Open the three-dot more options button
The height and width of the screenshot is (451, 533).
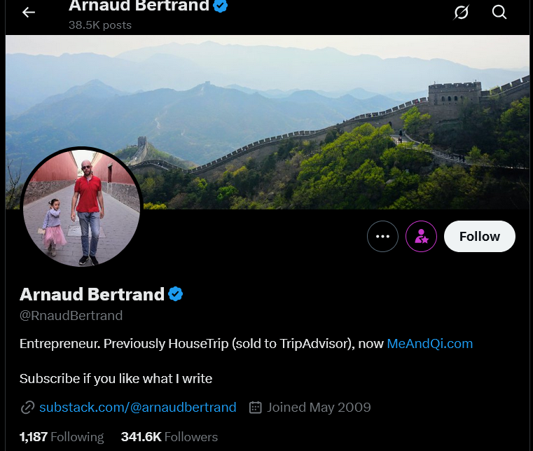click(x=382, y=236)
